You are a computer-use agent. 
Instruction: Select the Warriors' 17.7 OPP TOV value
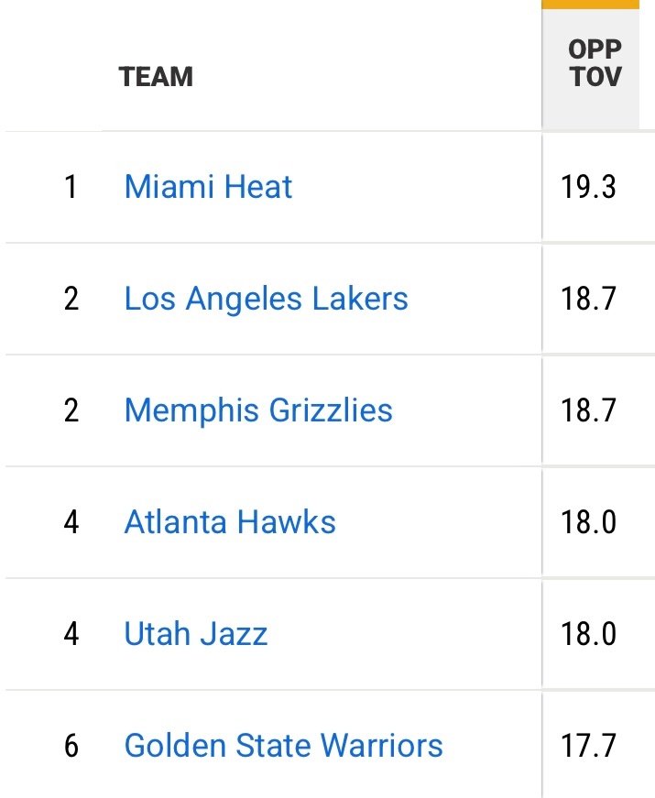(589, 746)
